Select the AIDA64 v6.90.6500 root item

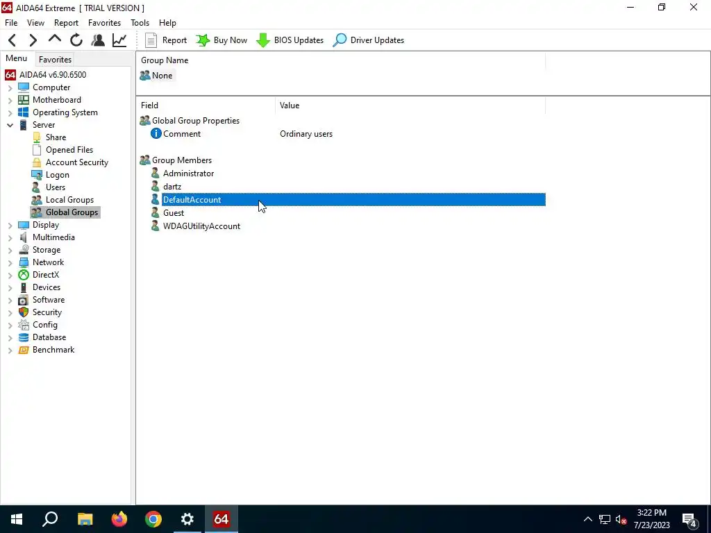coord(45,75)
